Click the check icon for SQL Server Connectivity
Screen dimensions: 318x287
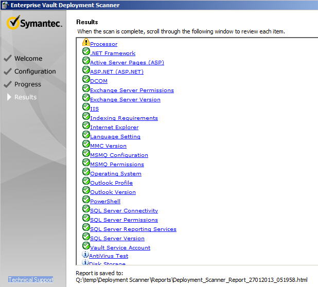coord(86,209)
